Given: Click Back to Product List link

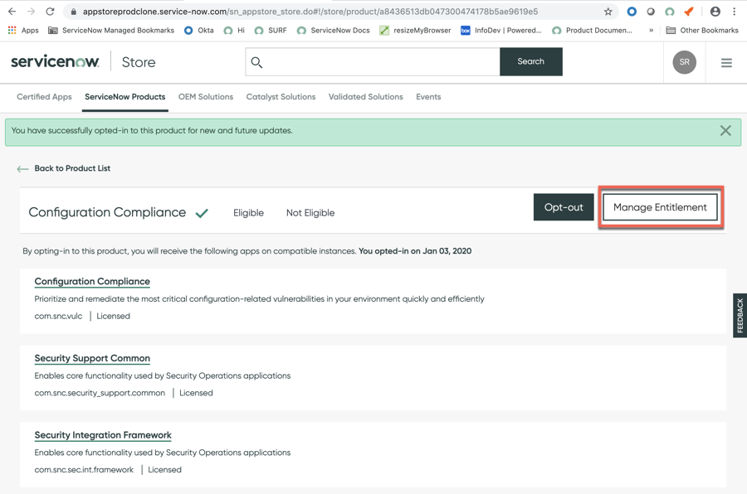Looking at the screenshot, I should (x=72, y=168).
